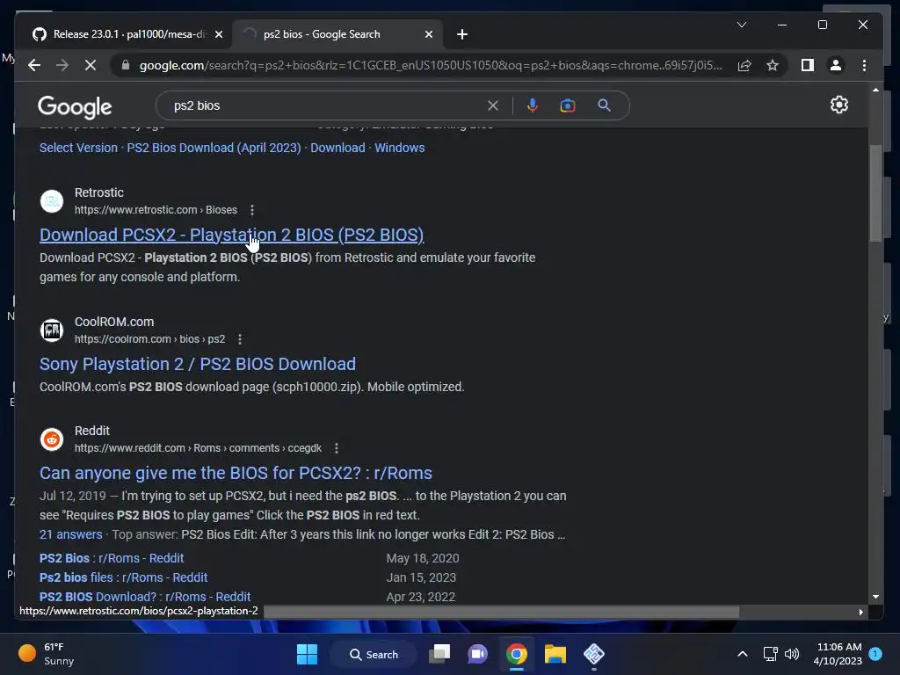The image size is (900, 675).
Task: Click the browser forward arrow
Action: pos(62,65)
